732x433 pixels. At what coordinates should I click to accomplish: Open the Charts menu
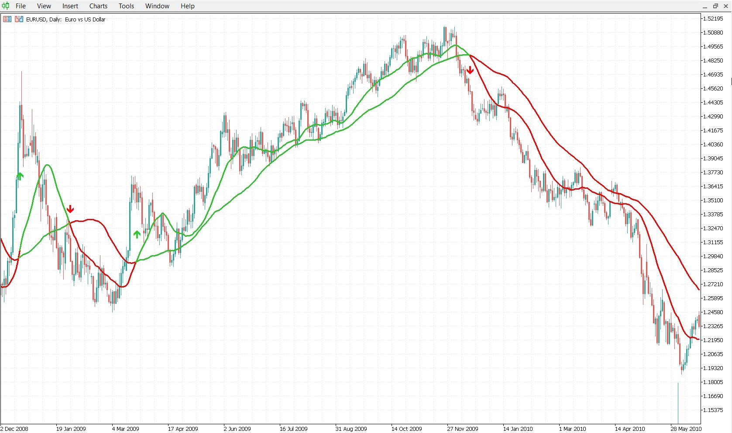point(98,6)
